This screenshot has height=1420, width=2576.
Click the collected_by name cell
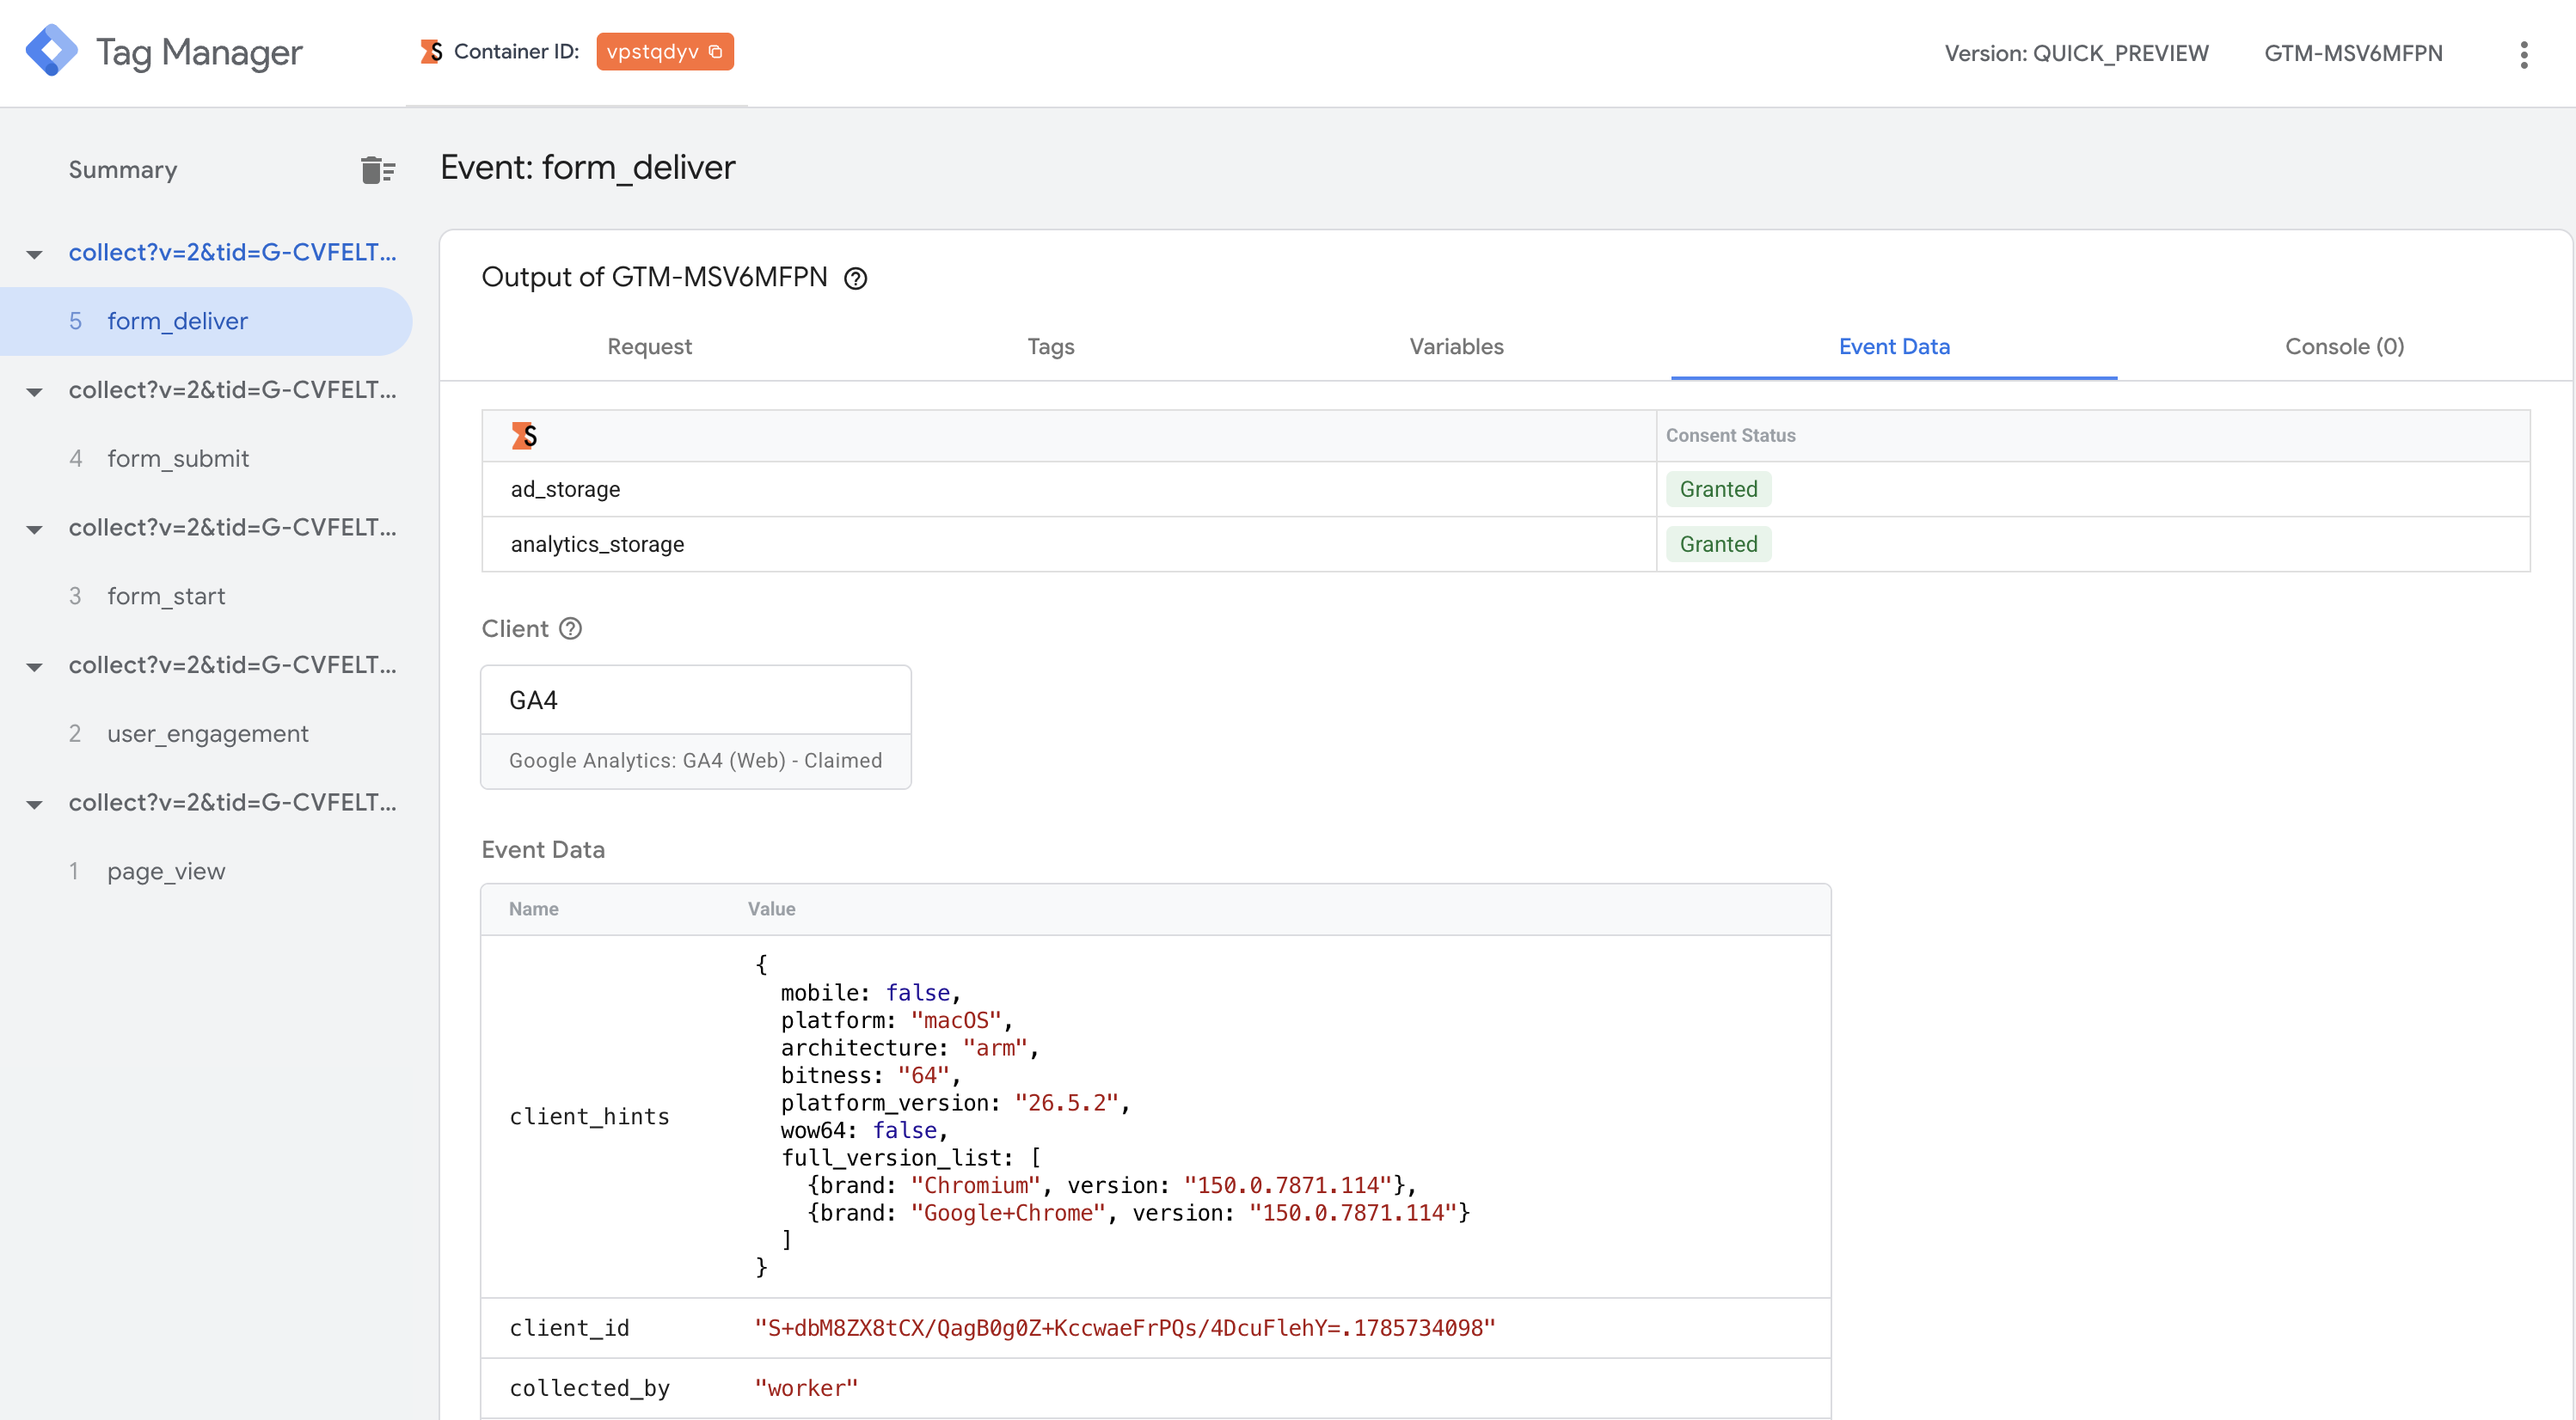(x=589, y=1388)
